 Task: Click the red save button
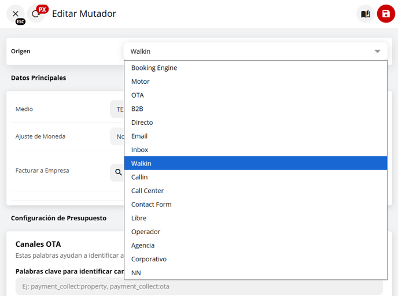click(x=386, y=14)
